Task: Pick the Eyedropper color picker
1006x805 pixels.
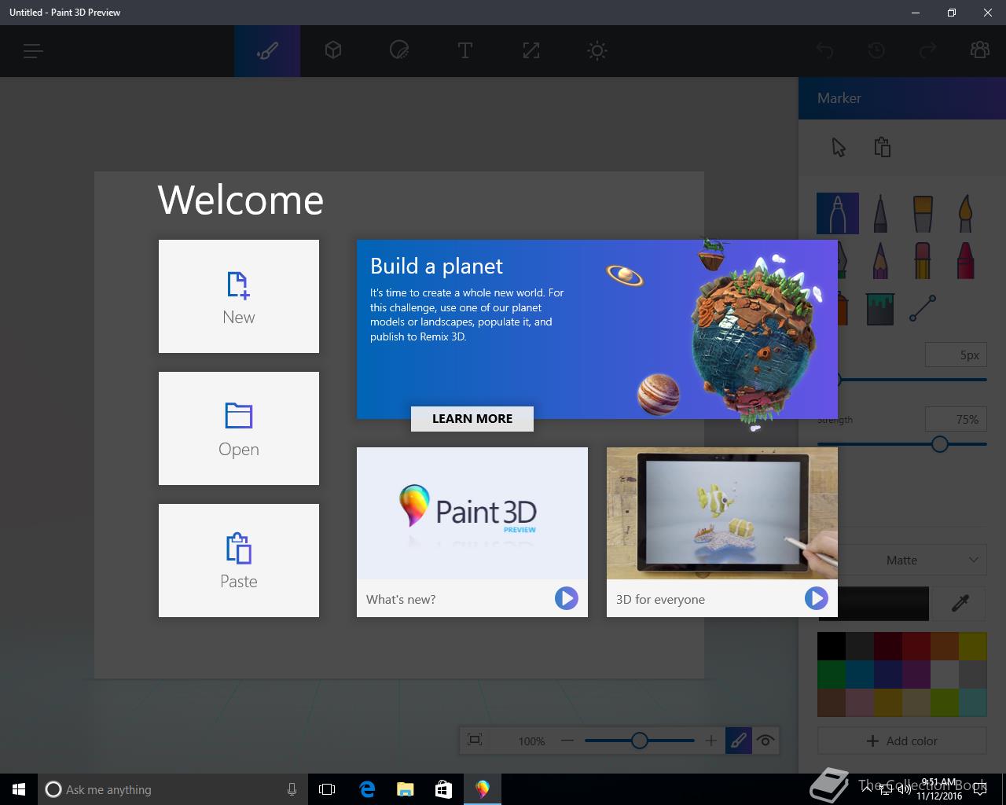Action: [960, 603]
